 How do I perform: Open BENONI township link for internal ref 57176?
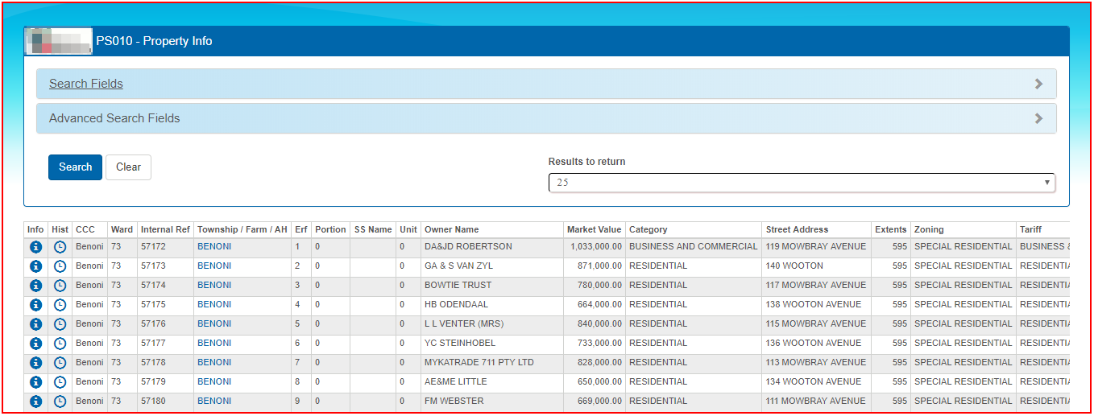click(214, 323)
